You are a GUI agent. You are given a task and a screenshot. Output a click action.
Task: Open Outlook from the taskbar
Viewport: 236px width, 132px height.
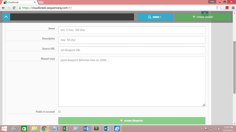[x=86, y=129]
